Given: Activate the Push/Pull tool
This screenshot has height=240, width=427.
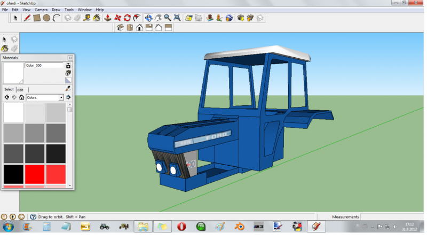Looking at the screenshot, I should pyautogui.click(x=107, y=18).
